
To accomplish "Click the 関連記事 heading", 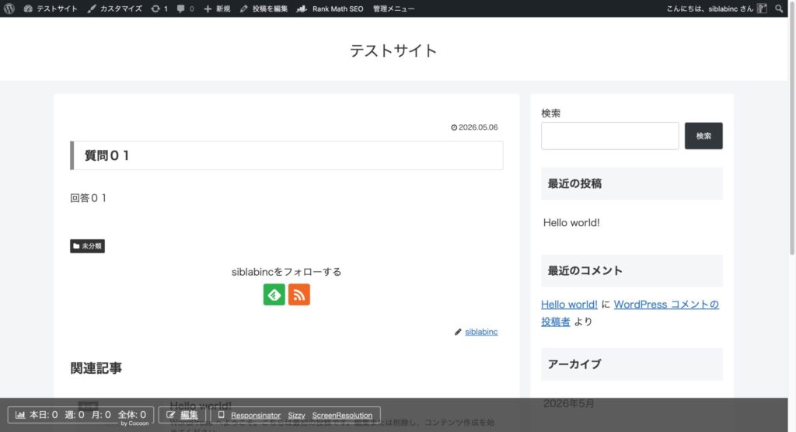I will (x=96, y=368).
